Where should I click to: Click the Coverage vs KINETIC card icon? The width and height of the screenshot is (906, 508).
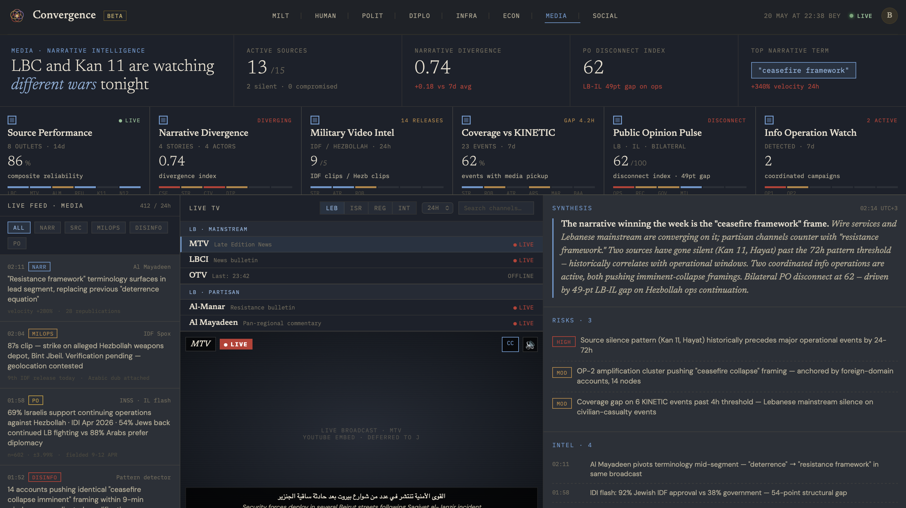point(466,120)
